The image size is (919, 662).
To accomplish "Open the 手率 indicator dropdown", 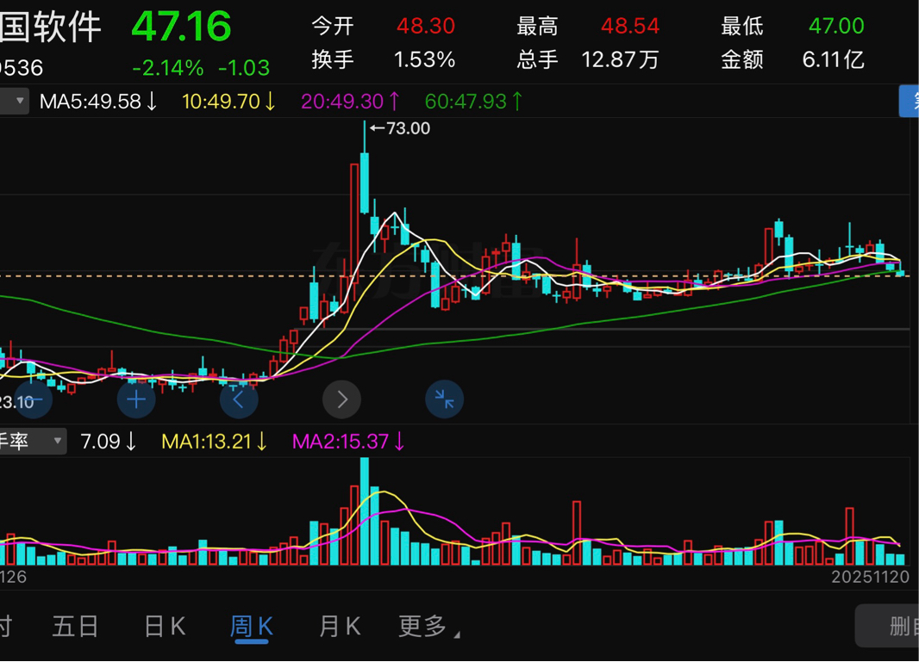I will click(x=32, y=441).
